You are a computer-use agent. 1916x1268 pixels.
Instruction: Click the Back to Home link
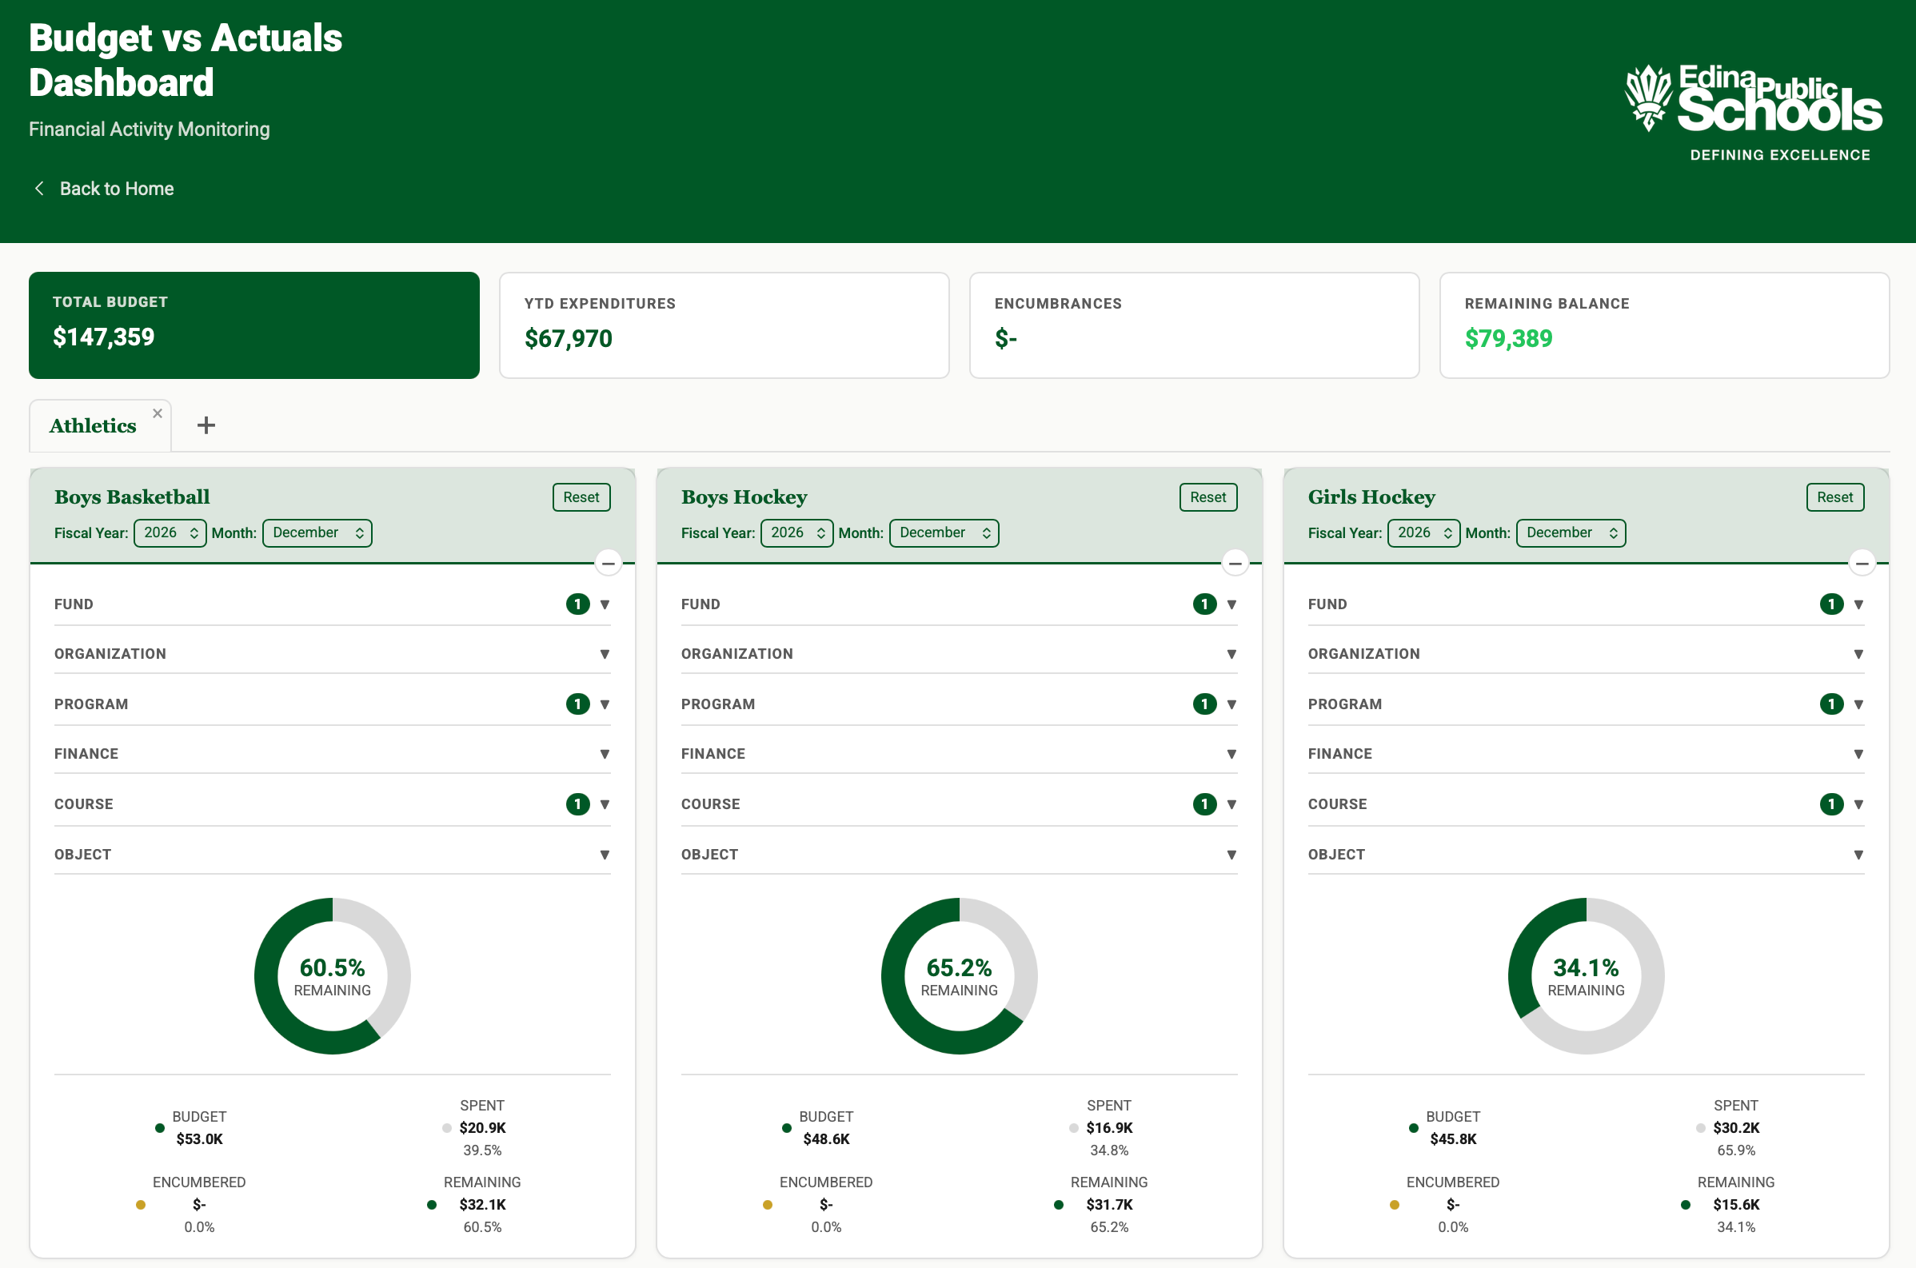point(116,188)
